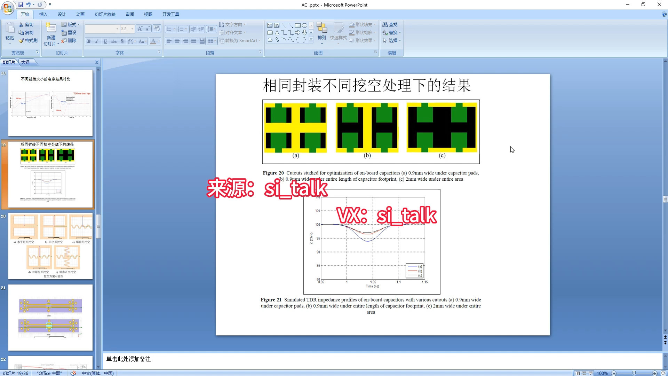Toggle italic formatting
The image size is (668, 376).
click(x=97, y=41)
